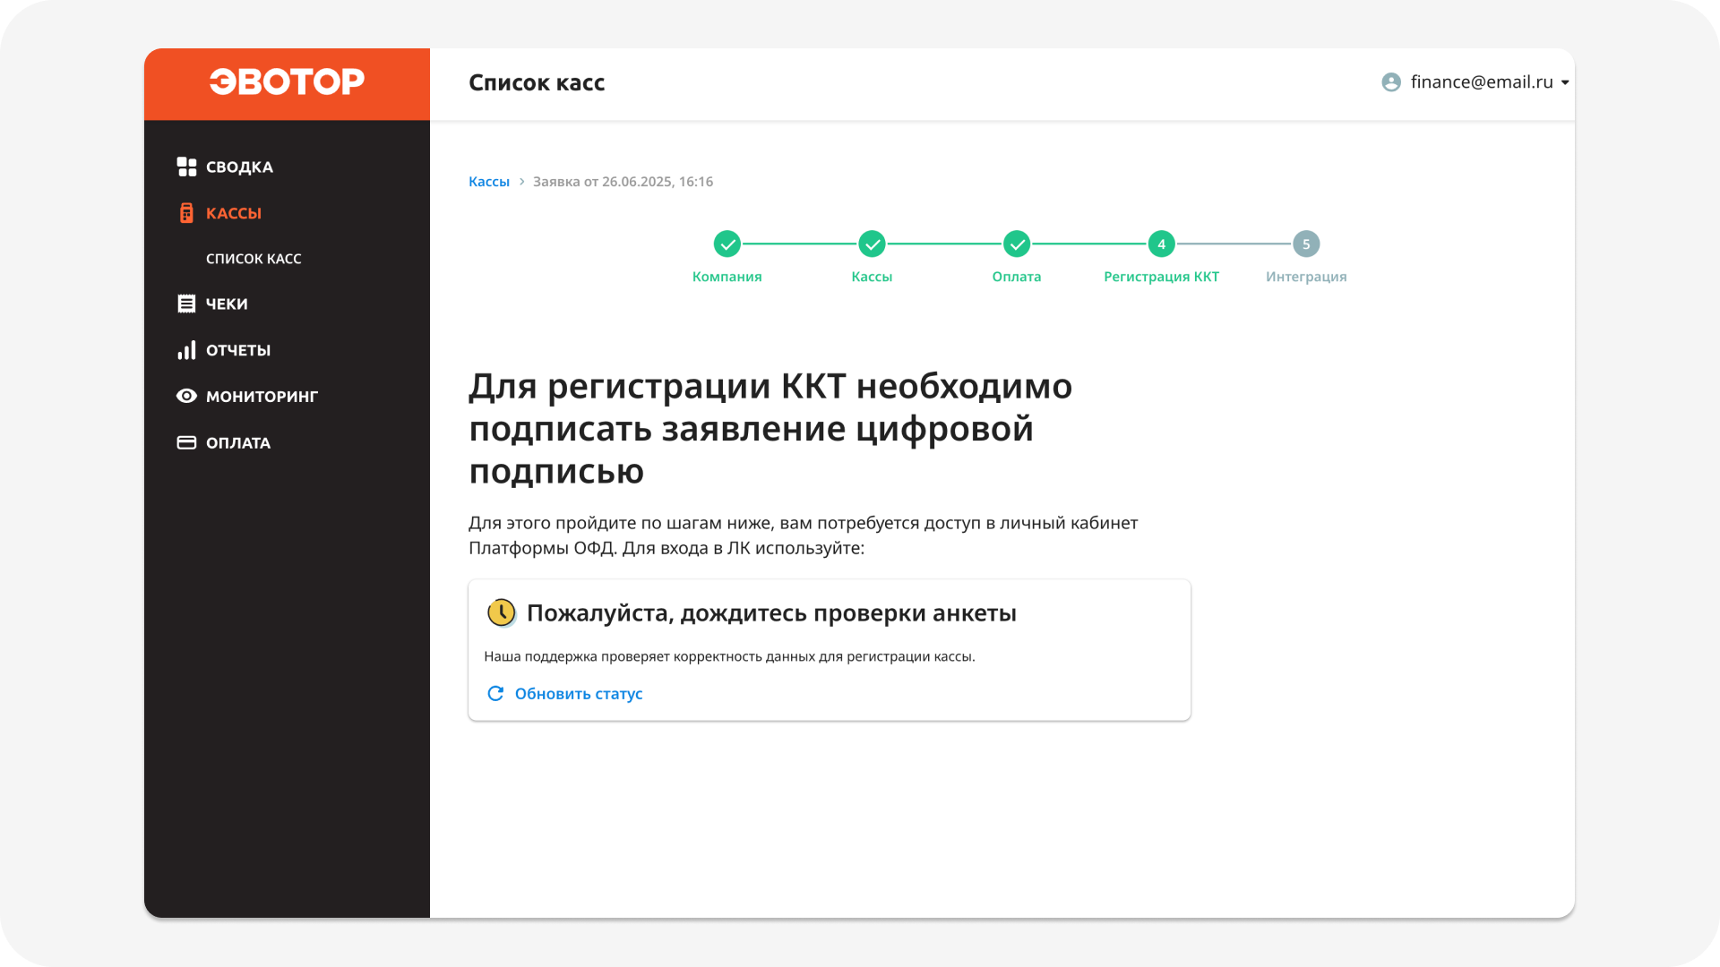The image size is (1720, 967).
Task: Follow the Кассы breadcrumb link
Action: pyautogui.click(x=488, y=181)
